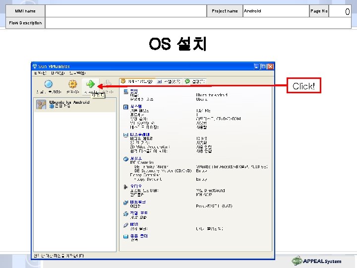This screenshot has width=357, height=268.
Task: Open the USB section heading link
Action: pyautogui.click(x=134, y=224)
